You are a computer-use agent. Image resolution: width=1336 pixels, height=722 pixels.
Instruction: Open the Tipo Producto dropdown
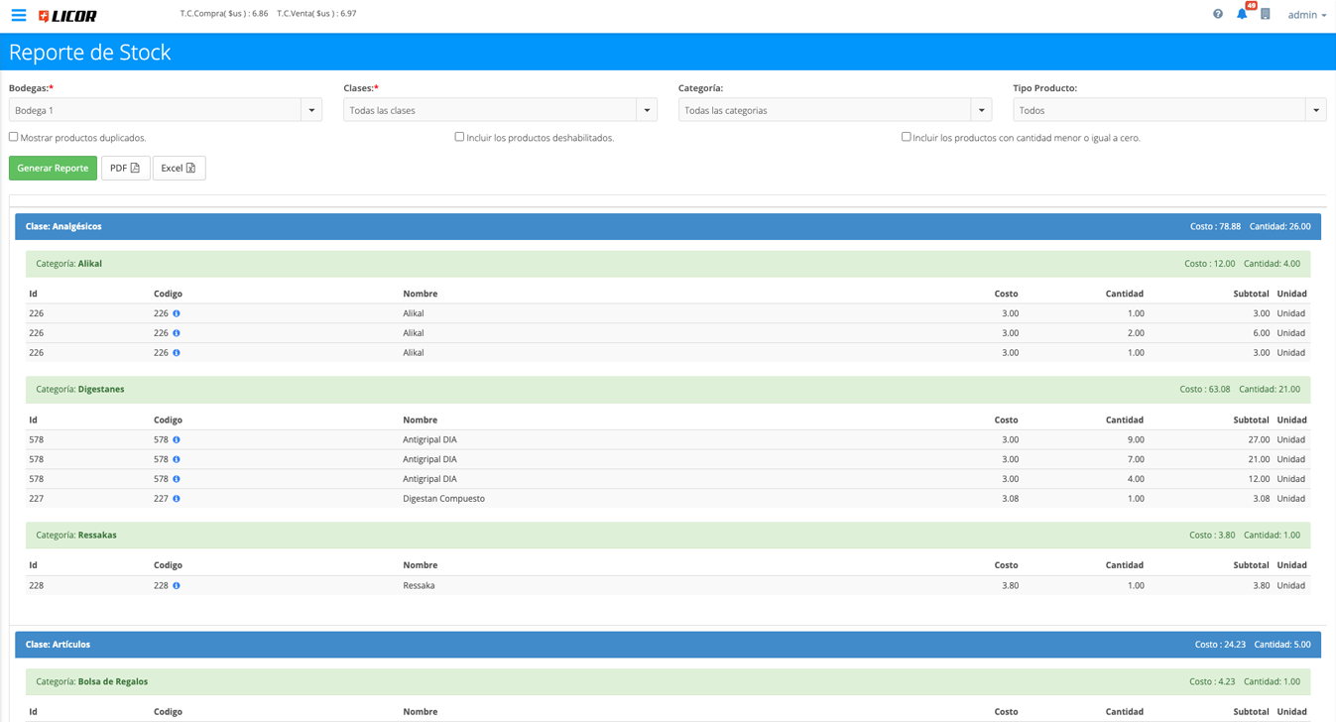(x=1168, y=110)
